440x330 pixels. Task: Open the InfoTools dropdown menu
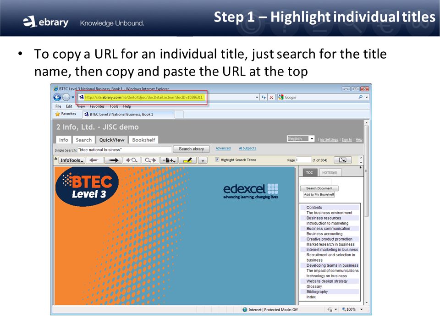[71, 160]
